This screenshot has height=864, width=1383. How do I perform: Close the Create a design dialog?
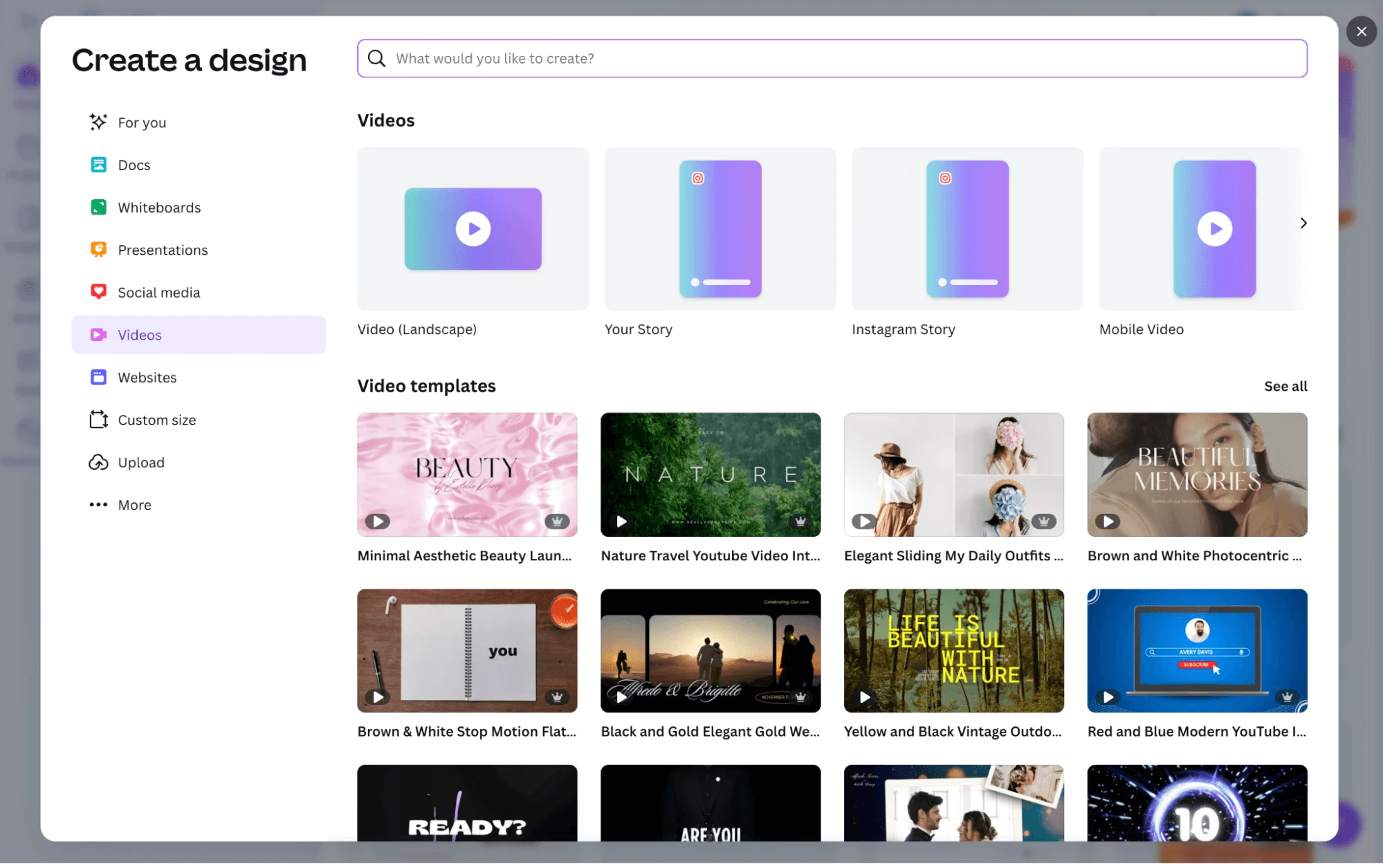(x=1361, y=31)
